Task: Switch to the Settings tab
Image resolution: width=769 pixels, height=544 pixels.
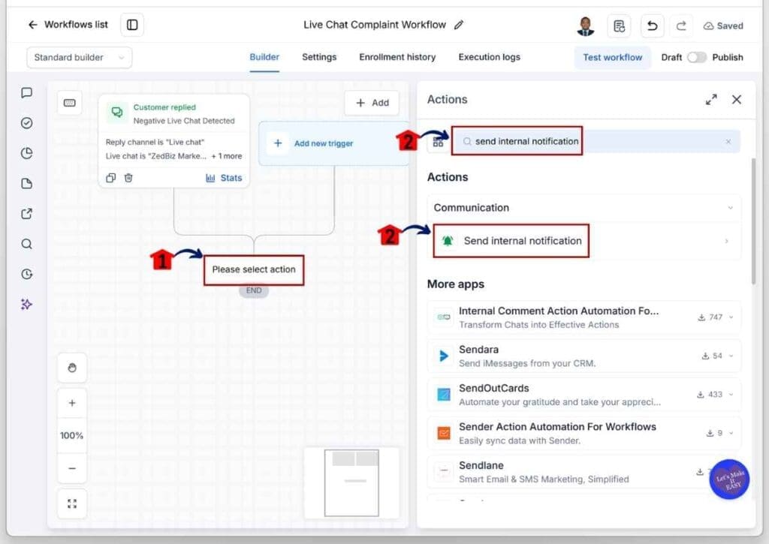Action: pos(319,57)
